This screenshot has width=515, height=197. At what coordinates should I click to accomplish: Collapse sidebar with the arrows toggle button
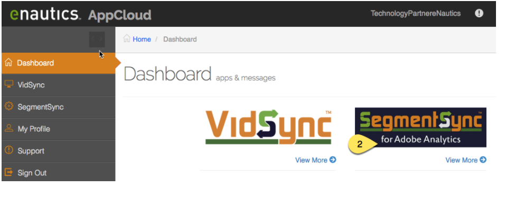(x=97, y=40)
